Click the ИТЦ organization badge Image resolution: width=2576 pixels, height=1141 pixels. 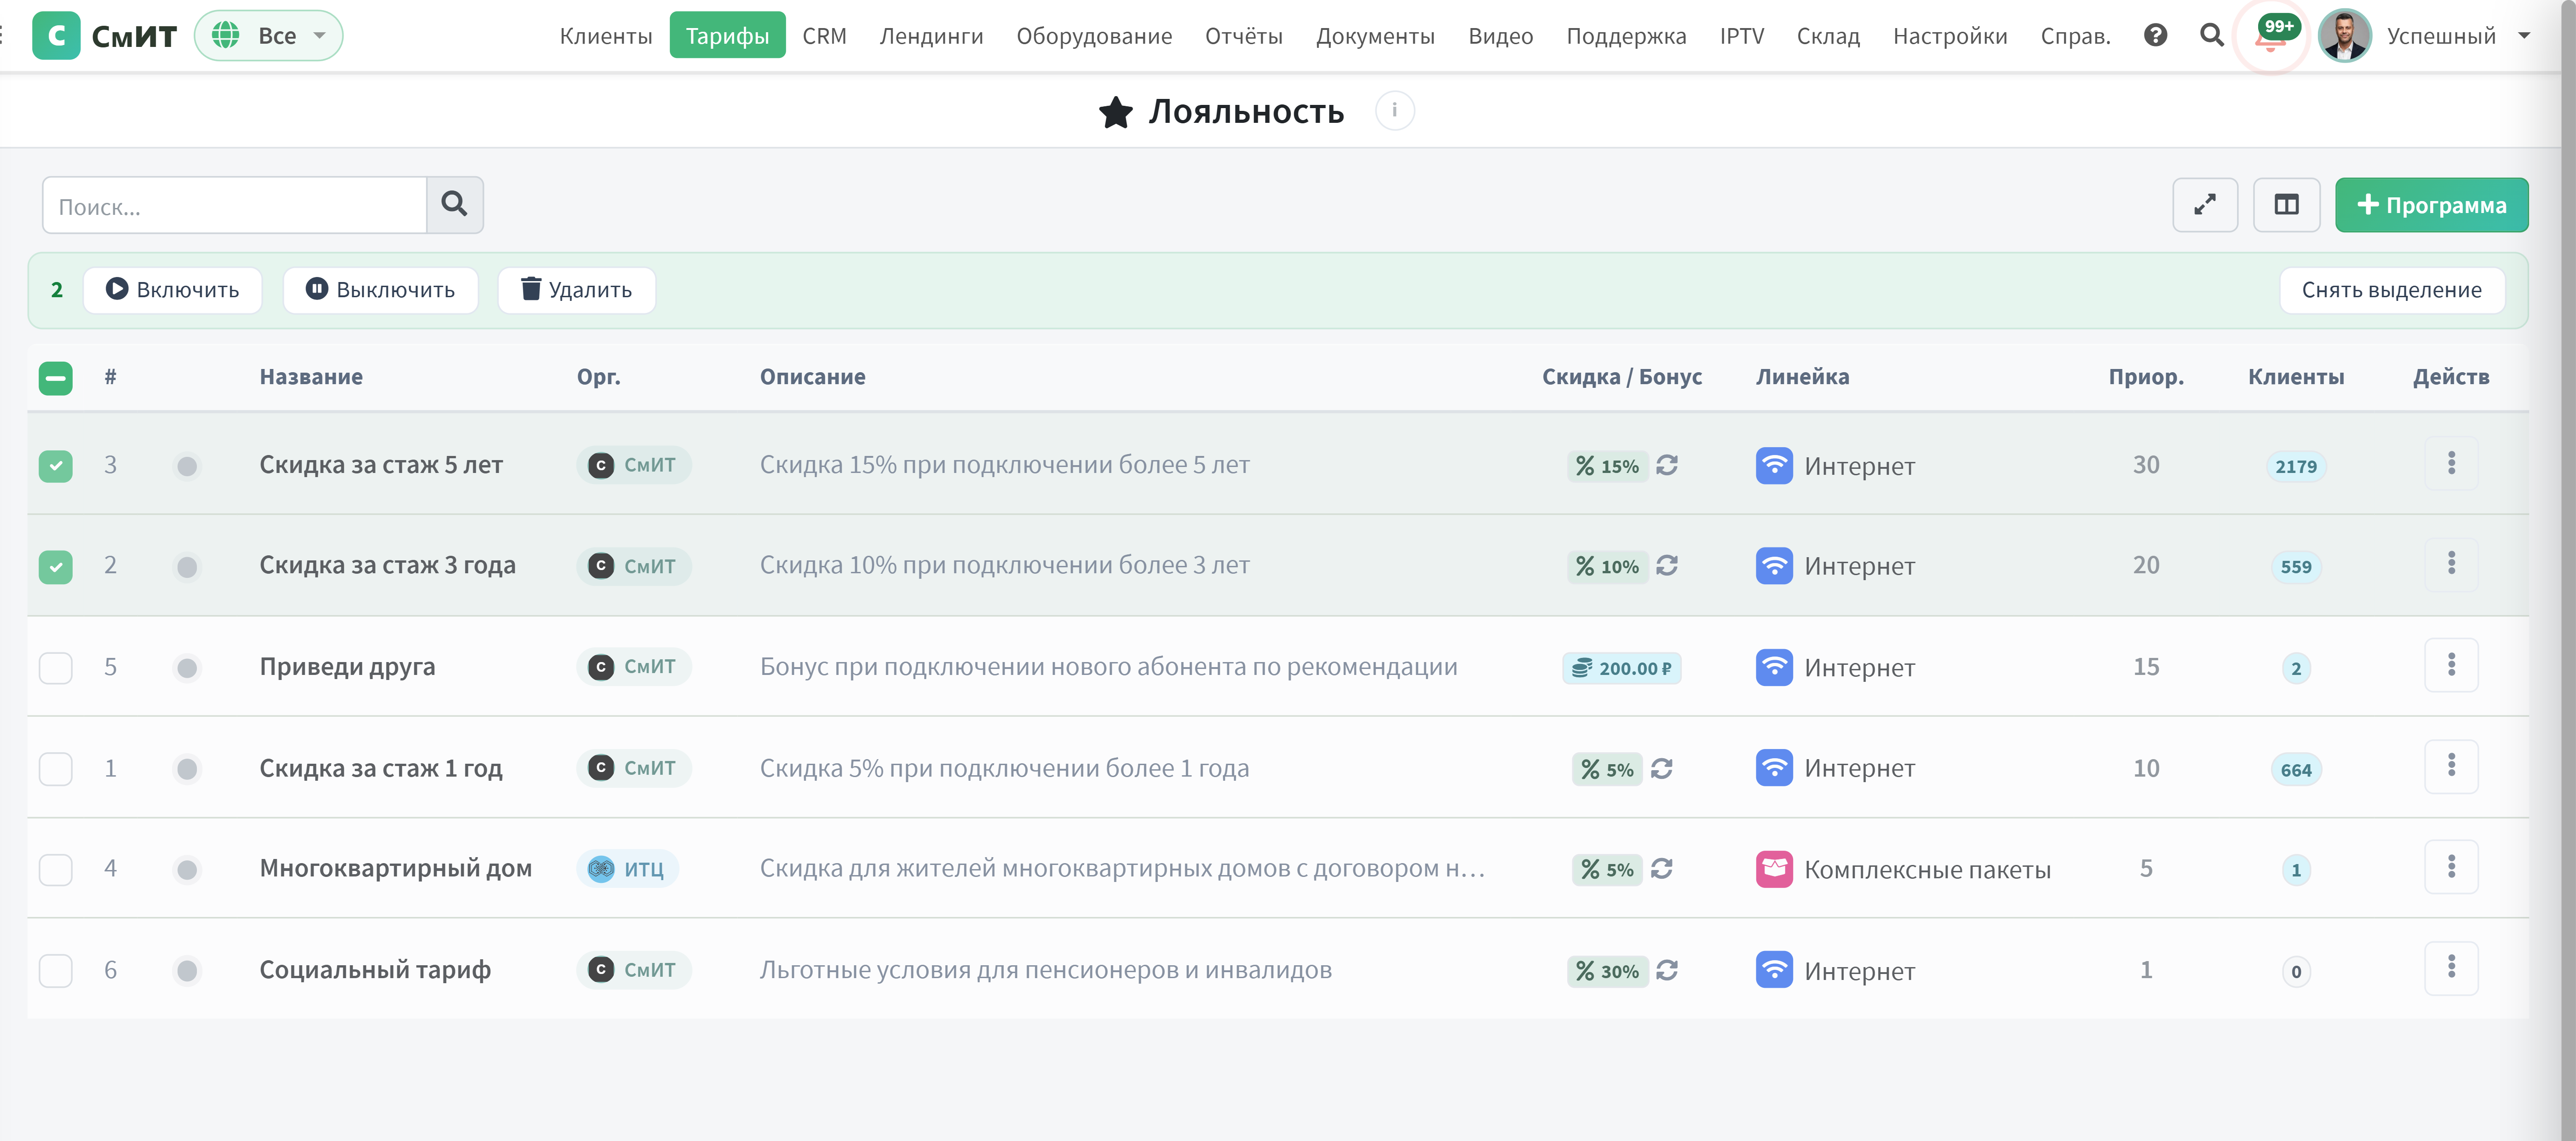[628, 869]
